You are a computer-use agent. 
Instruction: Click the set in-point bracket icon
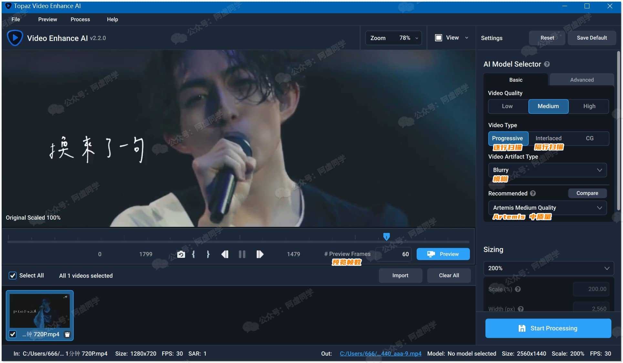194,254
